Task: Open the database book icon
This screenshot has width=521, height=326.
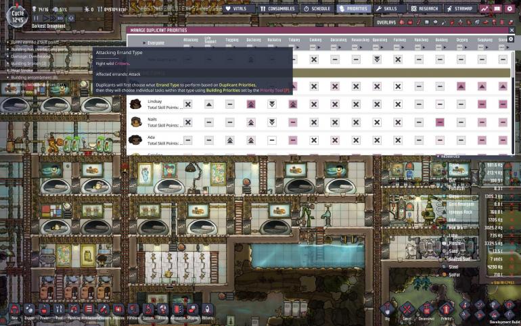Action: (x=497, y=9)
